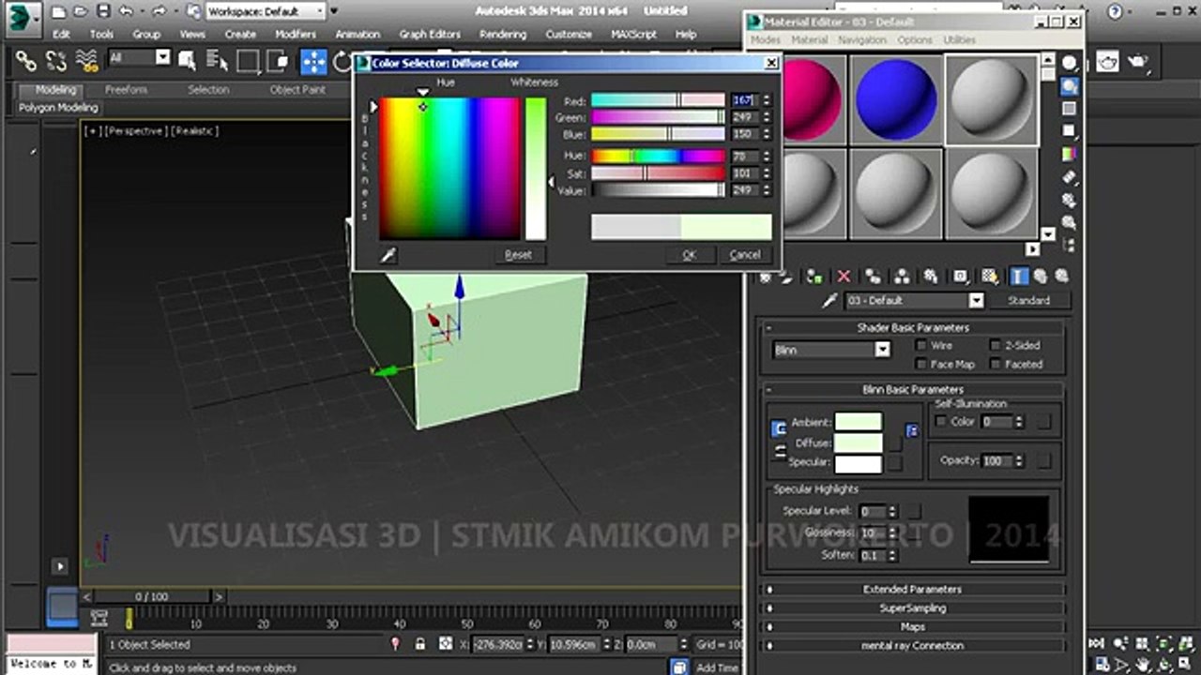Screen dimensions: 1201x675
Task: Click the Red channel slider in Color Selector
Action: tap(658, 100)
